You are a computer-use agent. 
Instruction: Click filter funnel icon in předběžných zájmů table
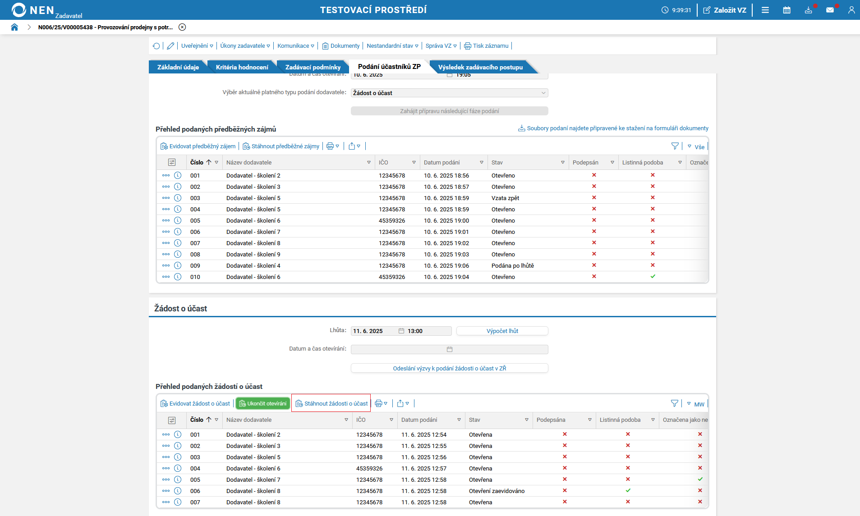(675, 146)
